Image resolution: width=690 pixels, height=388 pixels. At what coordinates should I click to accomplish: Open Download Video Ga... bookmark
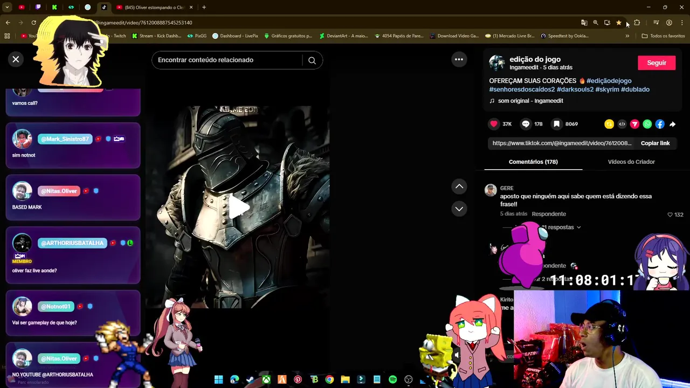[454, 36]
